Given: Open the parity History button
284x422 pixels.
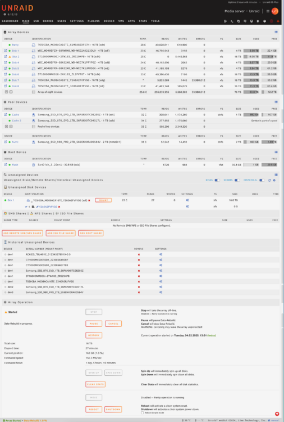Looking at the screenshot, I should point(94,335).
